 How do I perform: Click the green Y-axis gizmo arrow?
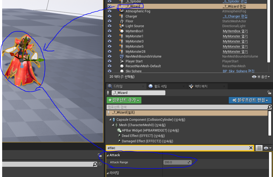(41, 60)
